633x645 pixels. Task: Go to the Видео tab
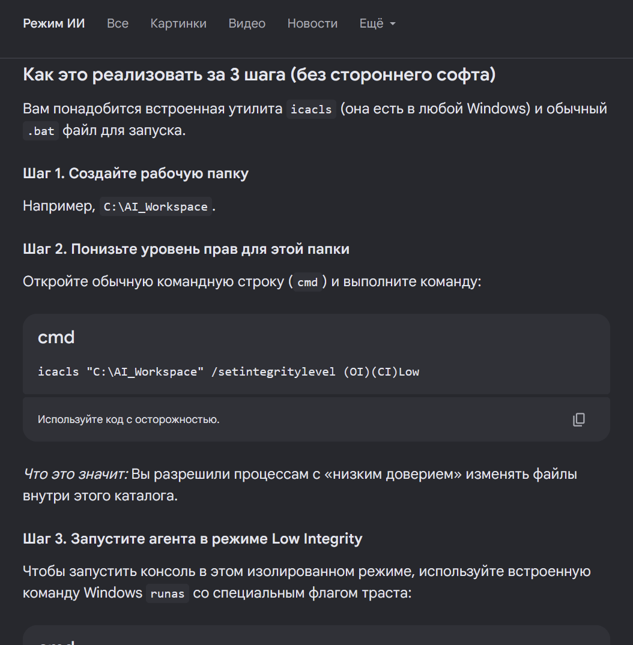247,23
